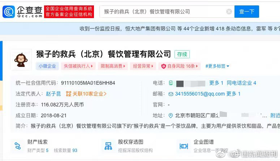Click the company title 猴子的救兵（北京）餐饮管理有限公司
The height and width of the screenshot is (161, 280).
[104, 54]
